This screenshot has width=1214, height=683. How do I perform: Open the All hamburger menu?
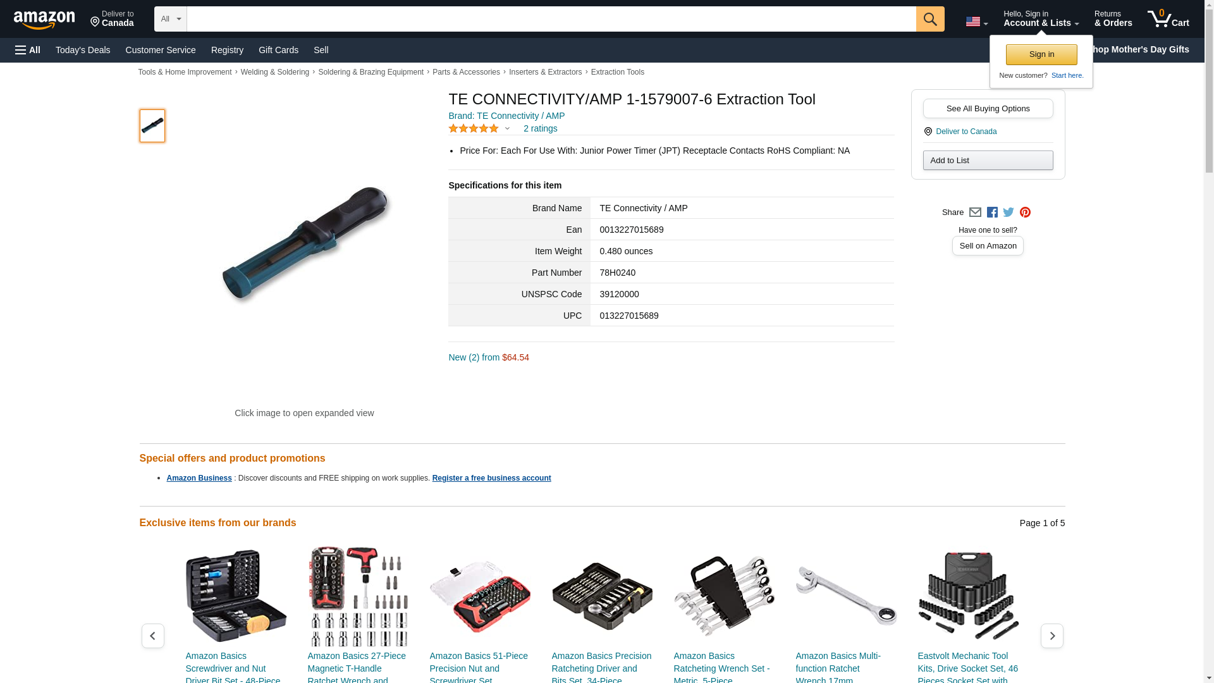click(28, 50)
